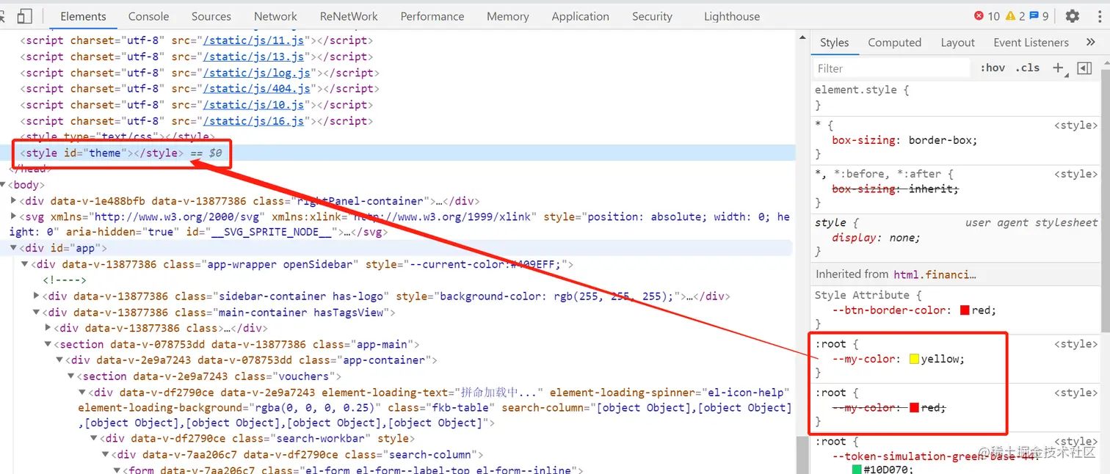The image size is (1110, 474).
Task: Open the Event Listeners sidebar tab
Action: (1031, 43)
